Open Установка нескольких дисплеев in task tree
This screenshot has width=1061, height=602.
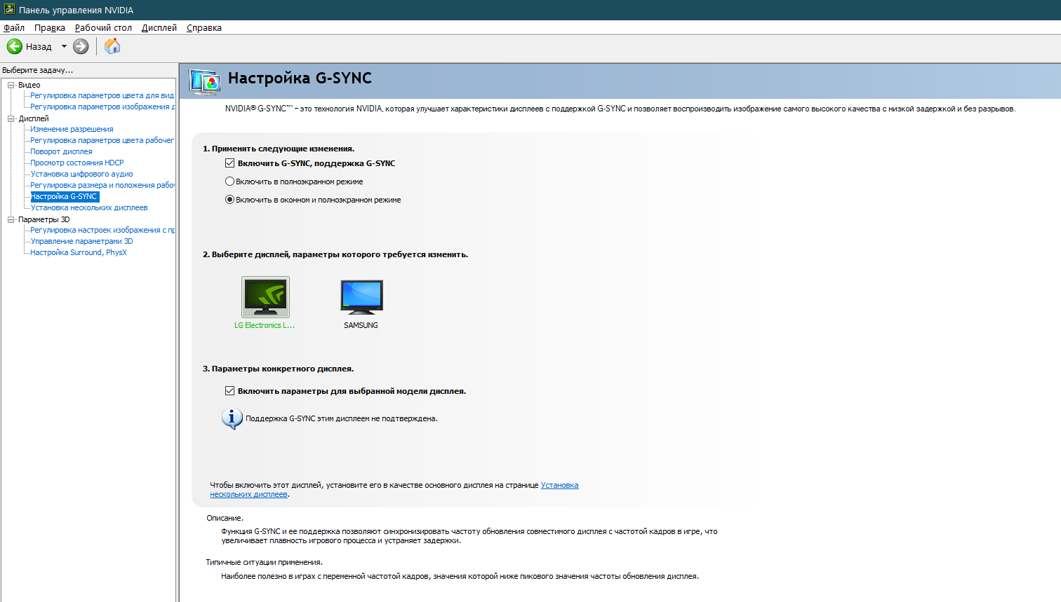89,207
